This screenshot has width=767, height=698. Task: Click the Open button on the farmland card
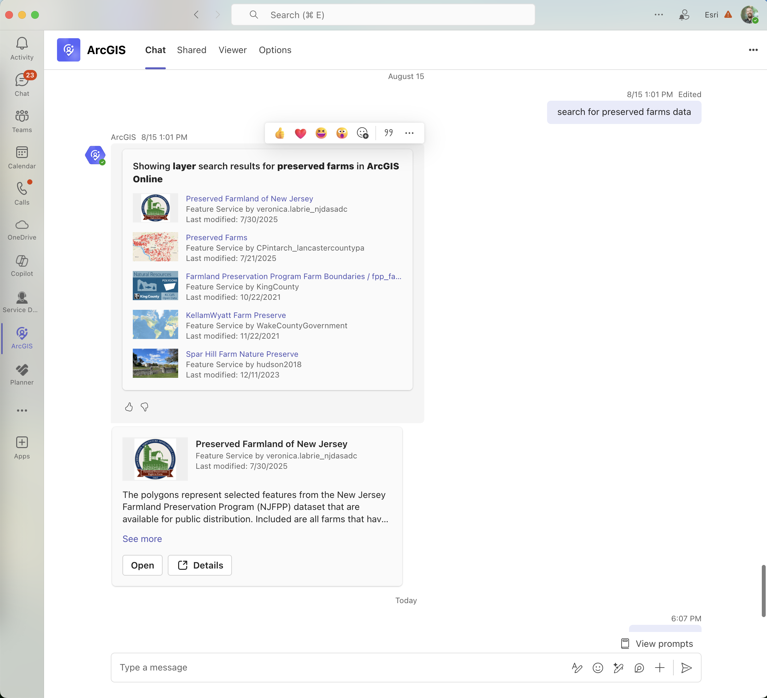[142, 565]
